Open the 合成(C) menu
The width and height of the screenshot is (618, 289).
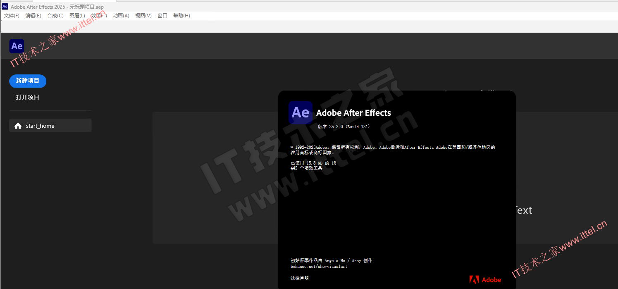pos(55,16)
